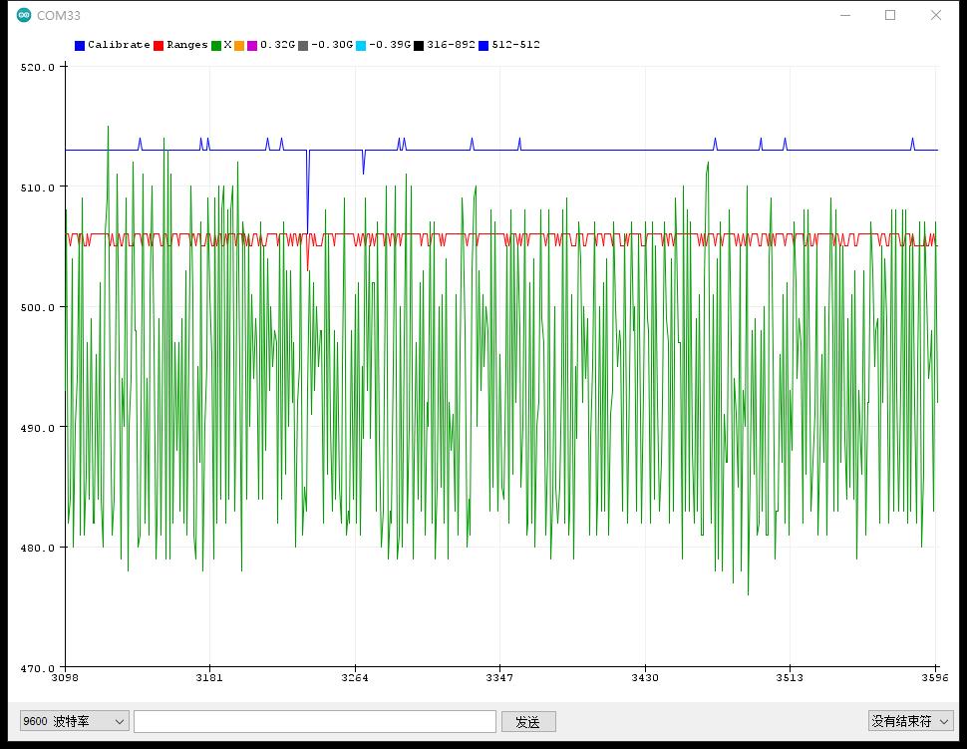Image resolution: width=967 pixels, height=749 pixels.
Task: Click the 470.0 y-axis label
Action: tap(38, 668)
